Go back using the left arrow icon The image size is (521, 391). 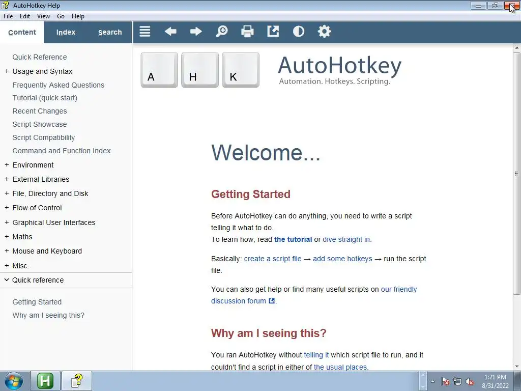click(x=170, y=32)
